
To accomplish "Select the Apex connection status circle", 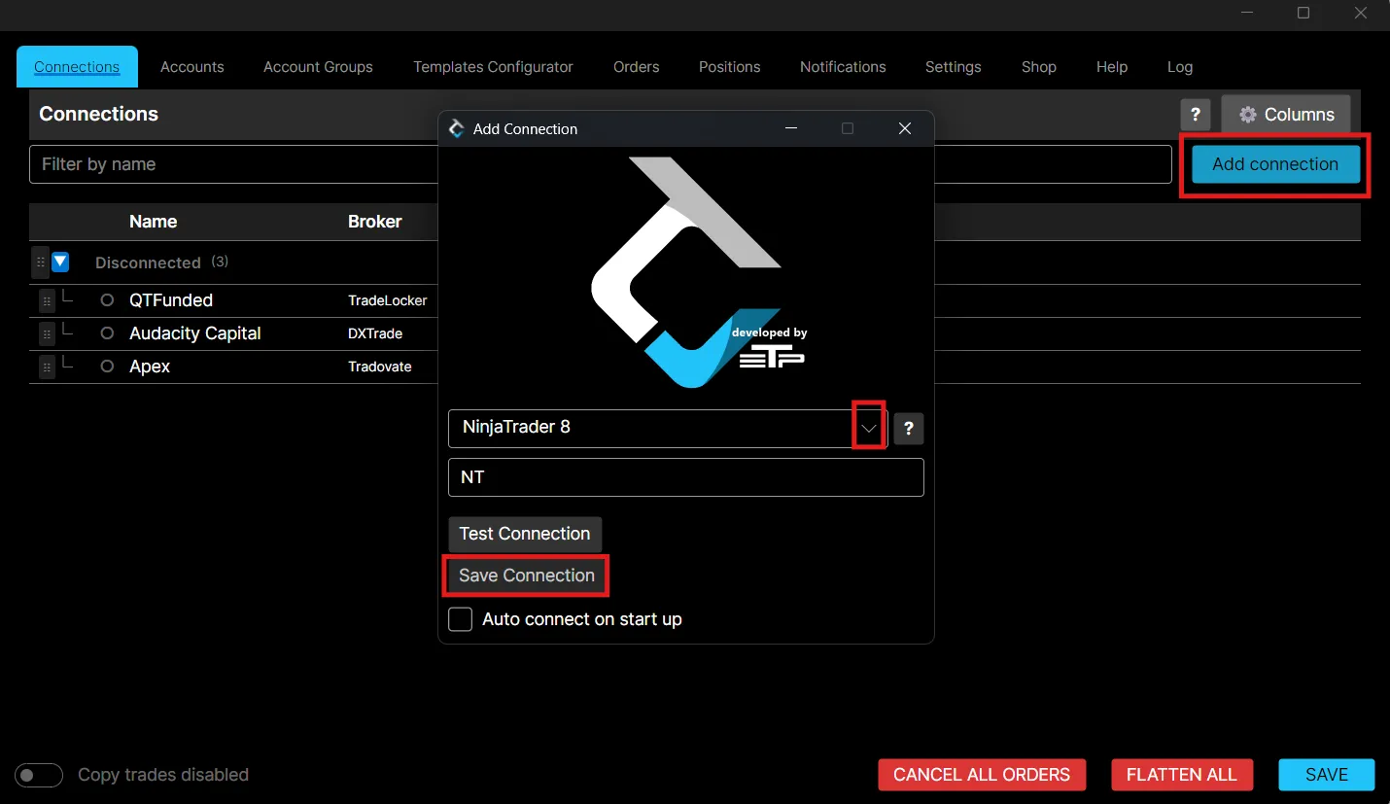I will coord(108,367).
